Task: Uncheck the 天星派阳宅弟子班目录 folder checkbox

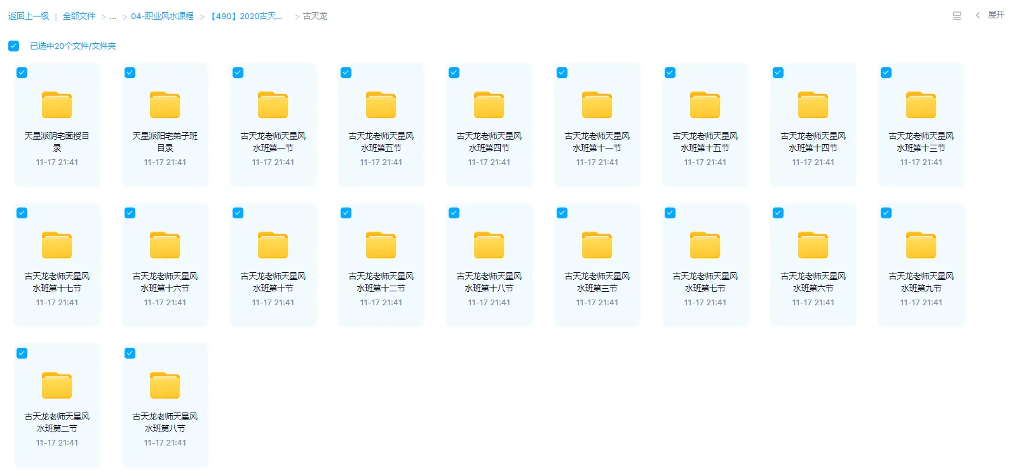Action: 130,72
